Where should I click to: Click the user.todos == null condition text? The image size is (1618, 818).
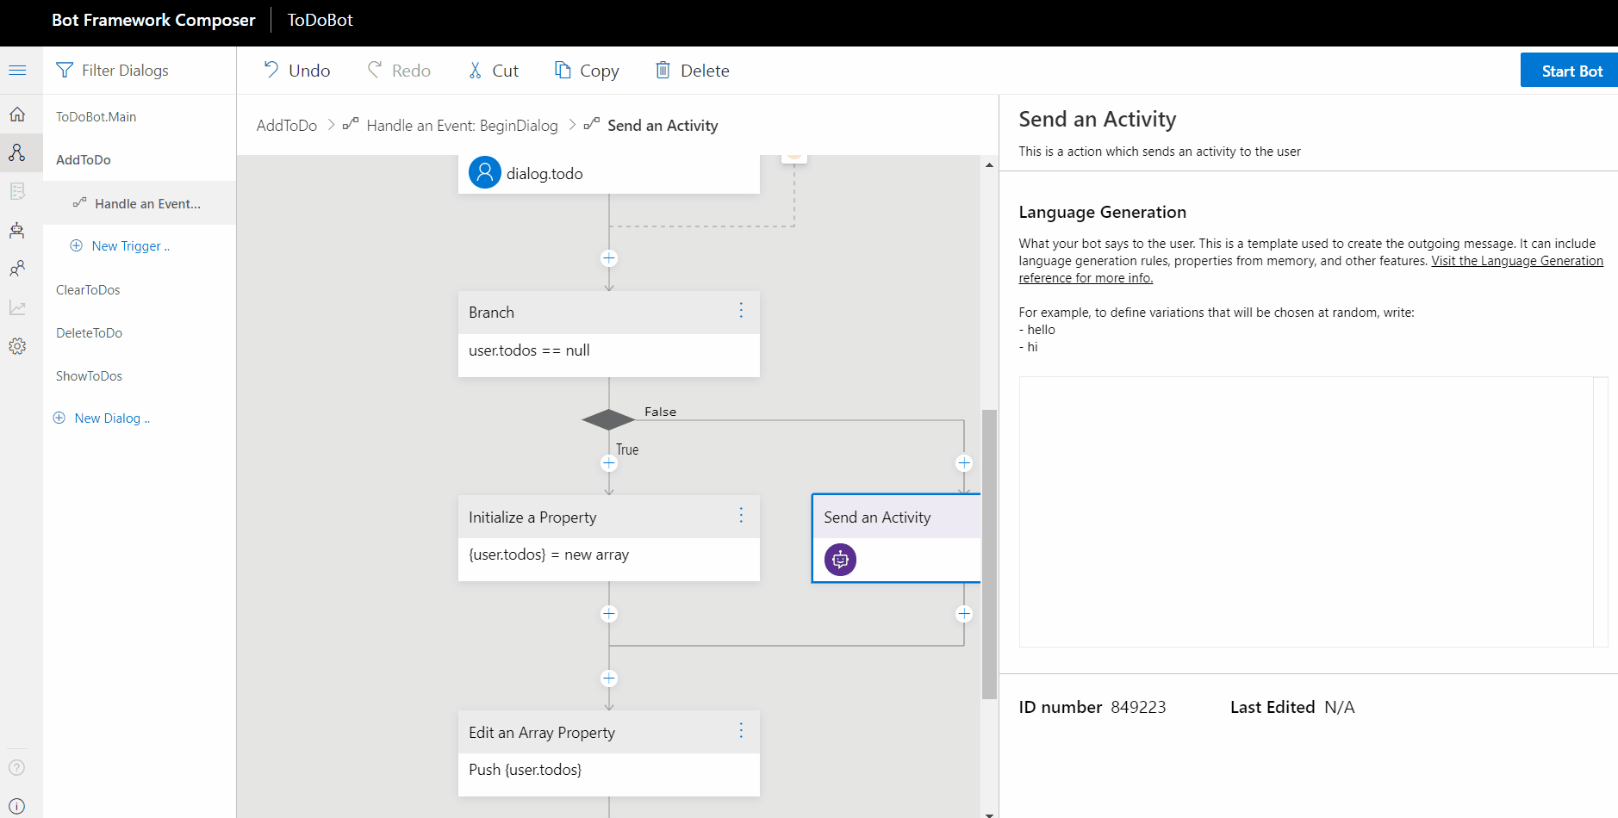coord(529,350)
